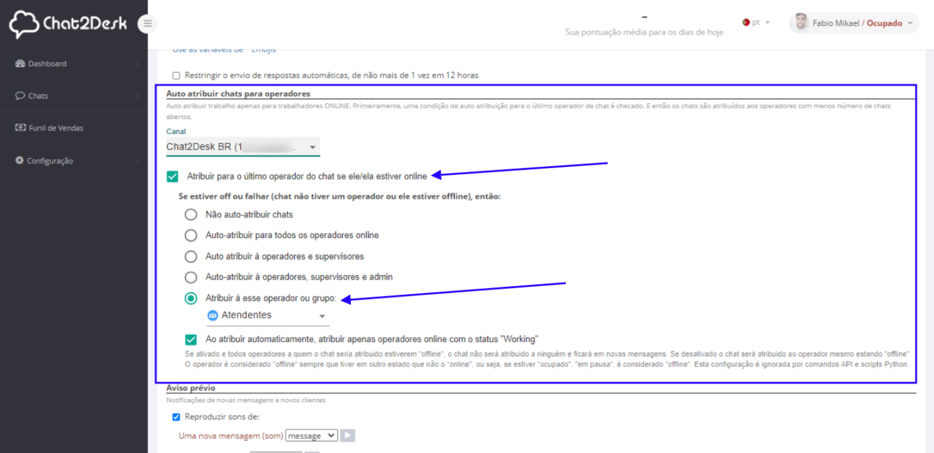
Task: Click the Ocupado status text
Action: [884, 23]
